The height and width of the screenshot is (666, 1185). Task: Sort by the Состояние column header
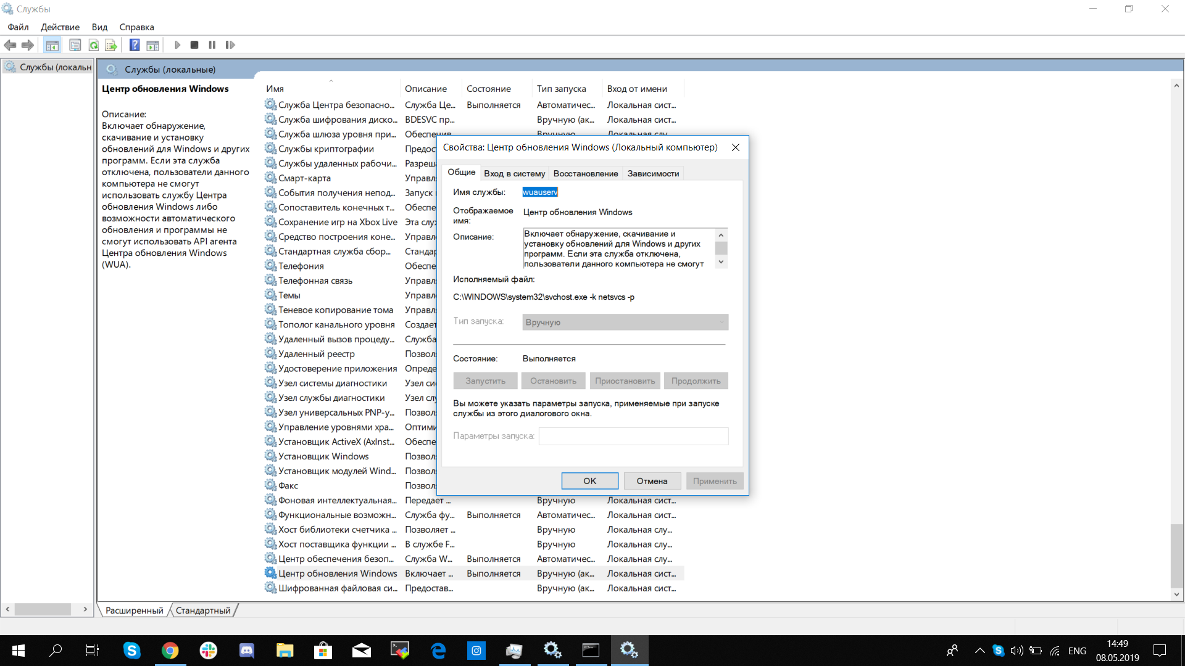496,89
